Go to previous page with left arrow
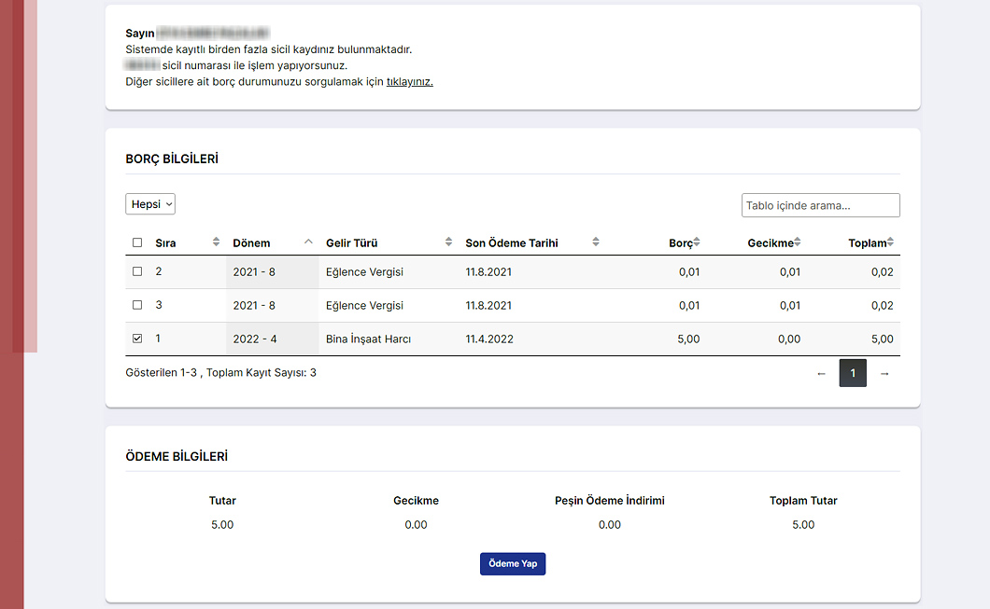This screenshot has height=609, width=990. coord(821,373)
